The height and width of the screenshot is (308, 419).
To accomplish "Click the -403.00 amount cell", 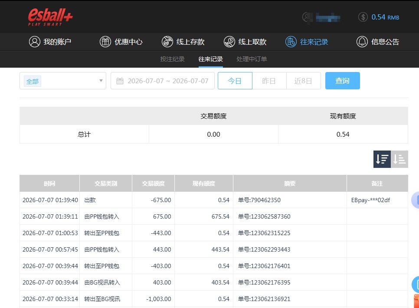I will click(161, 266).
